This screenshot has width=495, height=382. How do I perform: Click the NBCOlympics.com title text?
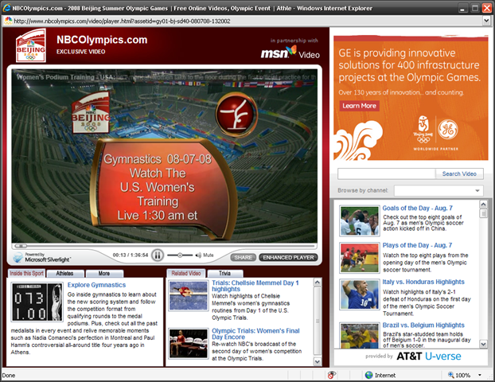click(x=102, y=40)
